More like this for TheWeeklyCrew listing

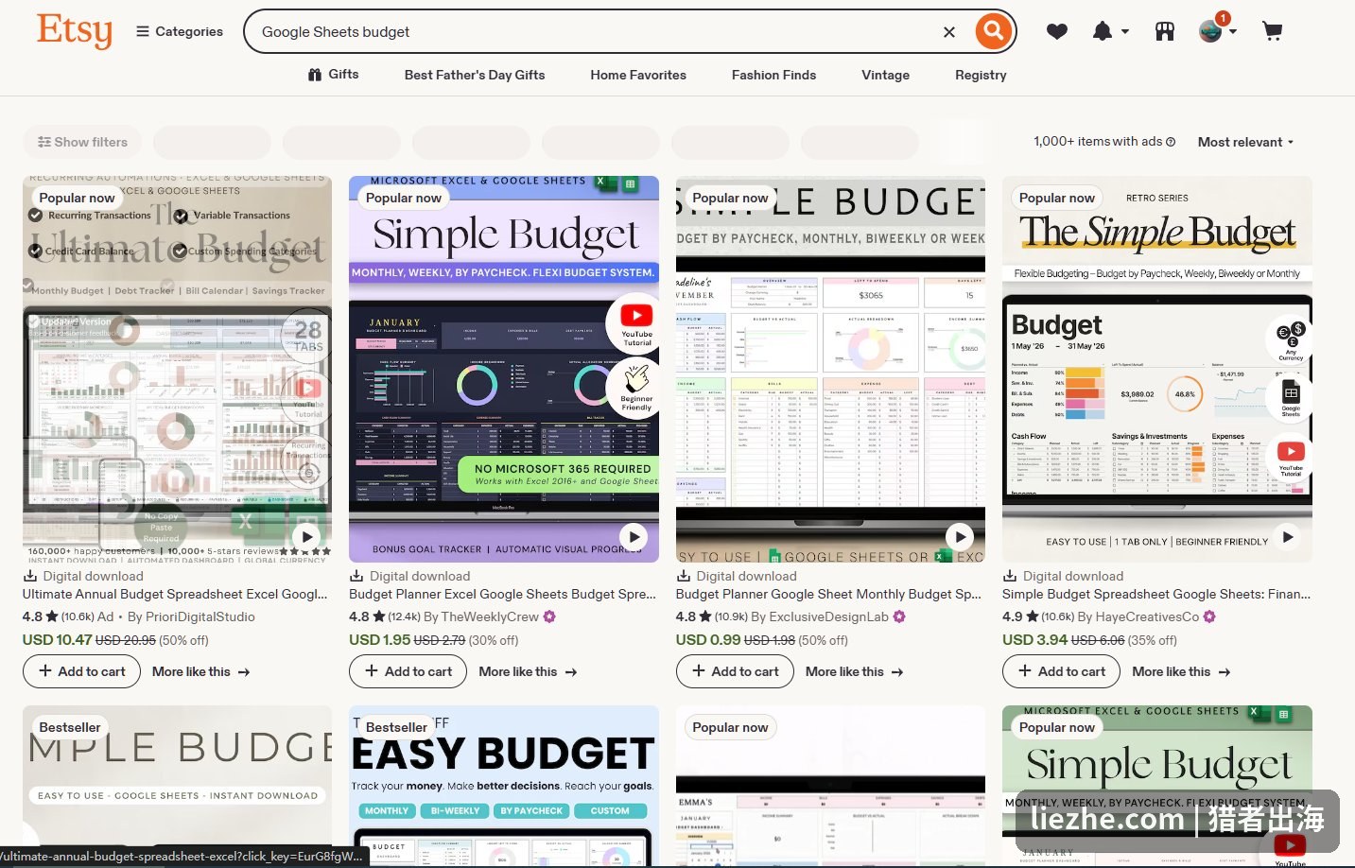(528, 671)
